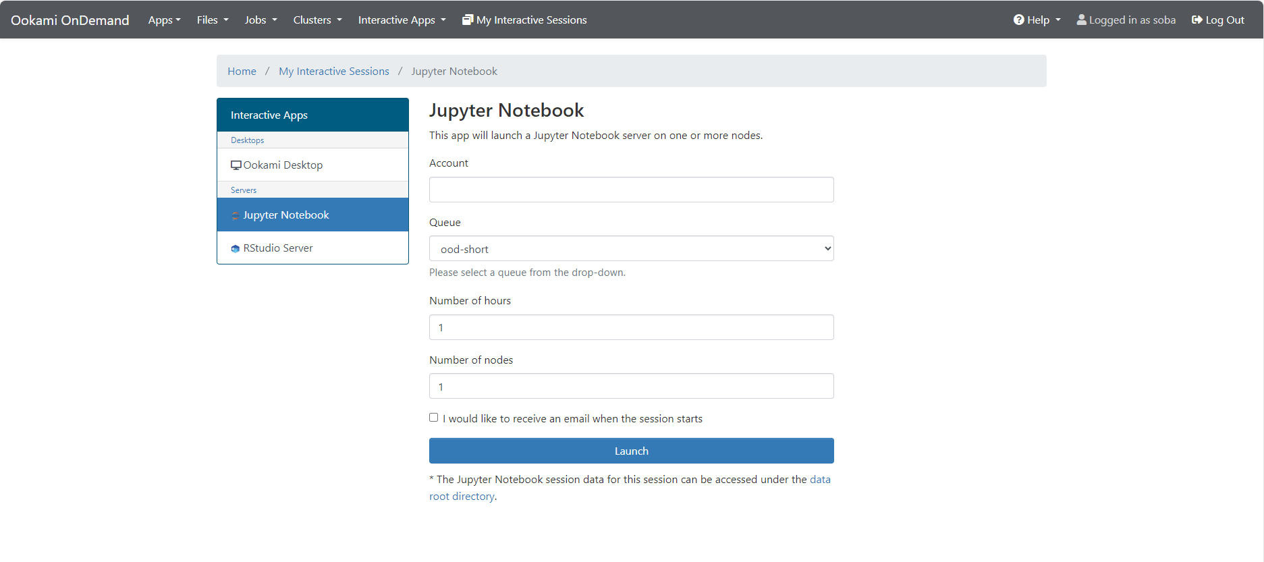The width and height of the screenshot is (1264, 562).
Task: Open the Queue dropdown showing ood-short
Action: click(x=631, y=248)
